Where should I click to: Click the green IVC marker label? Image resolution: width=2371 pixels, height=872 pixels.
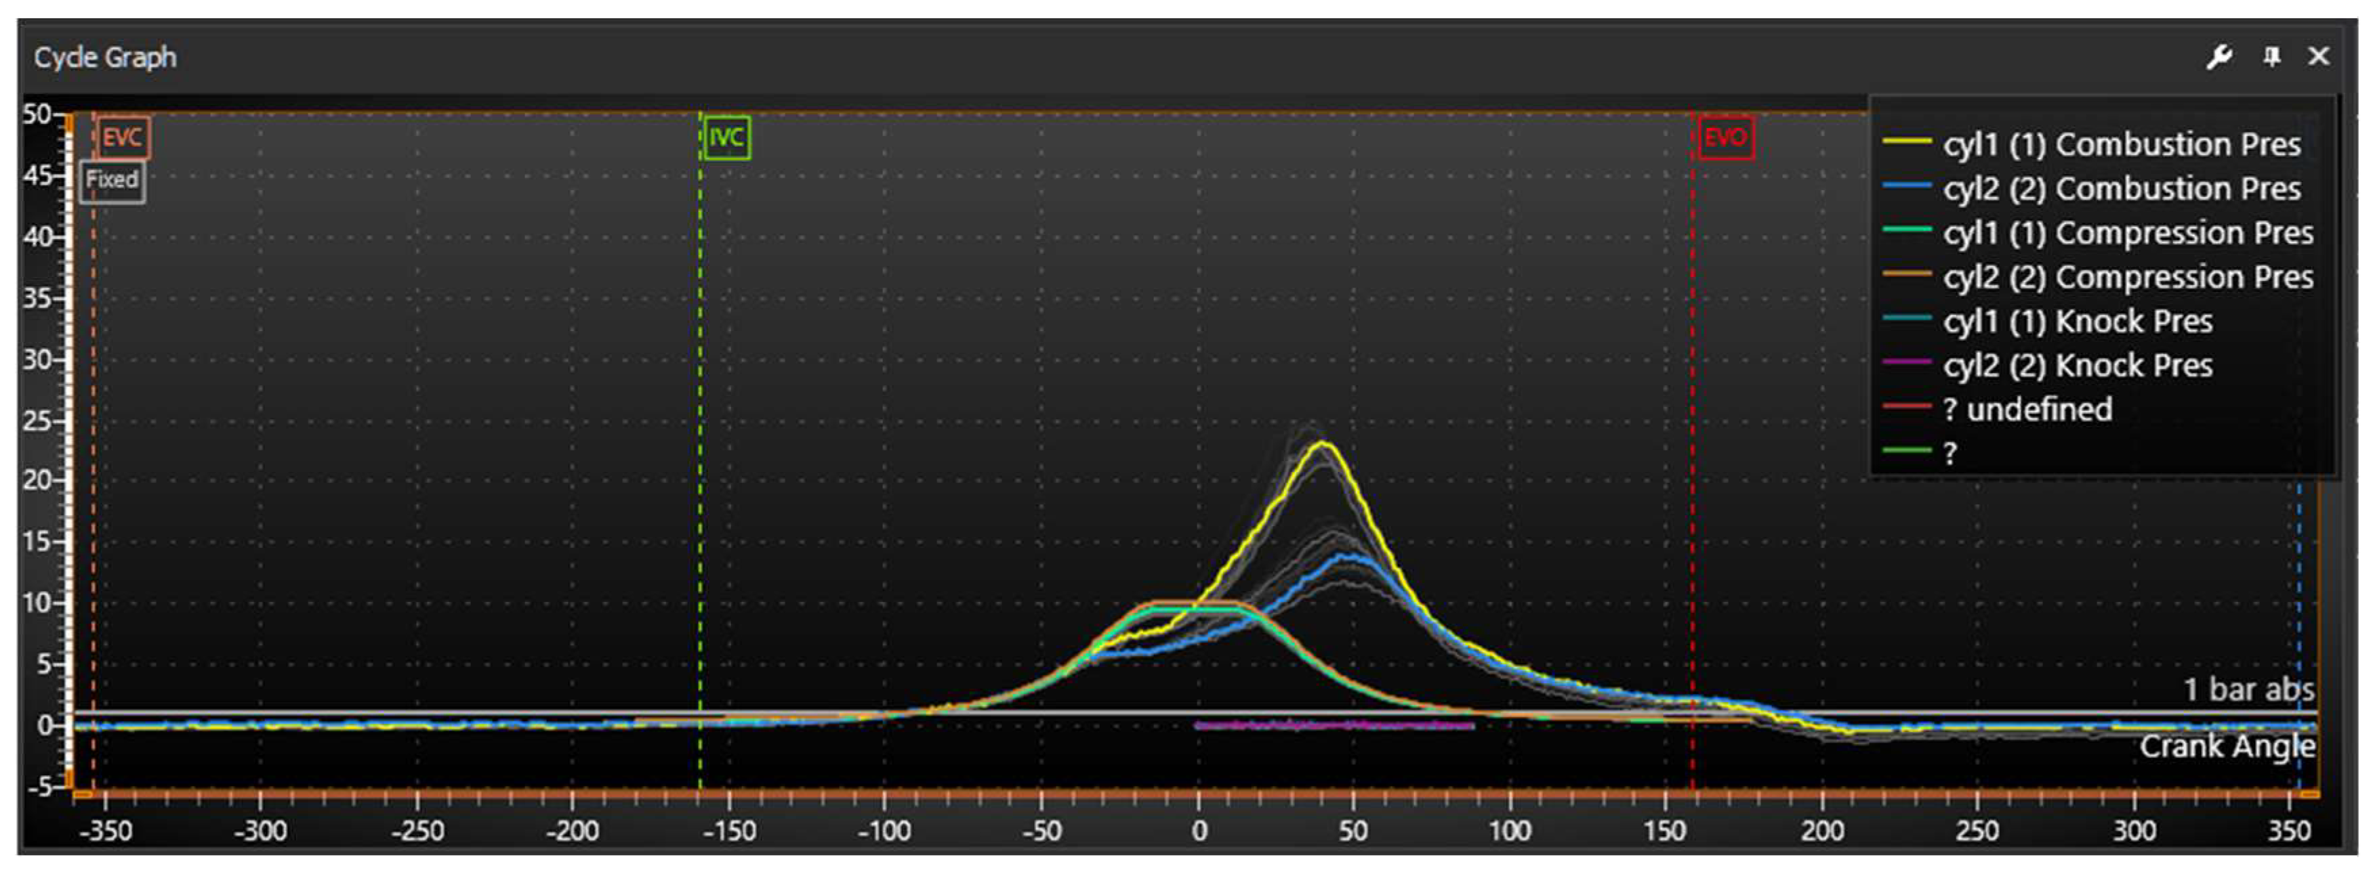726,138
